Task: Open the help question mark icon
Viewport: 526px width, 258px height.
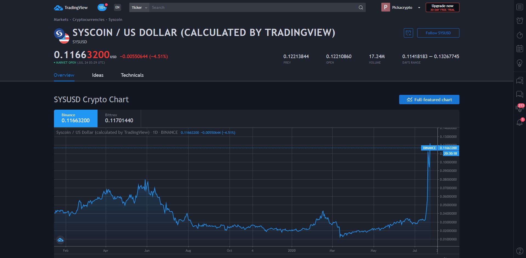Action: coord(520,251)
